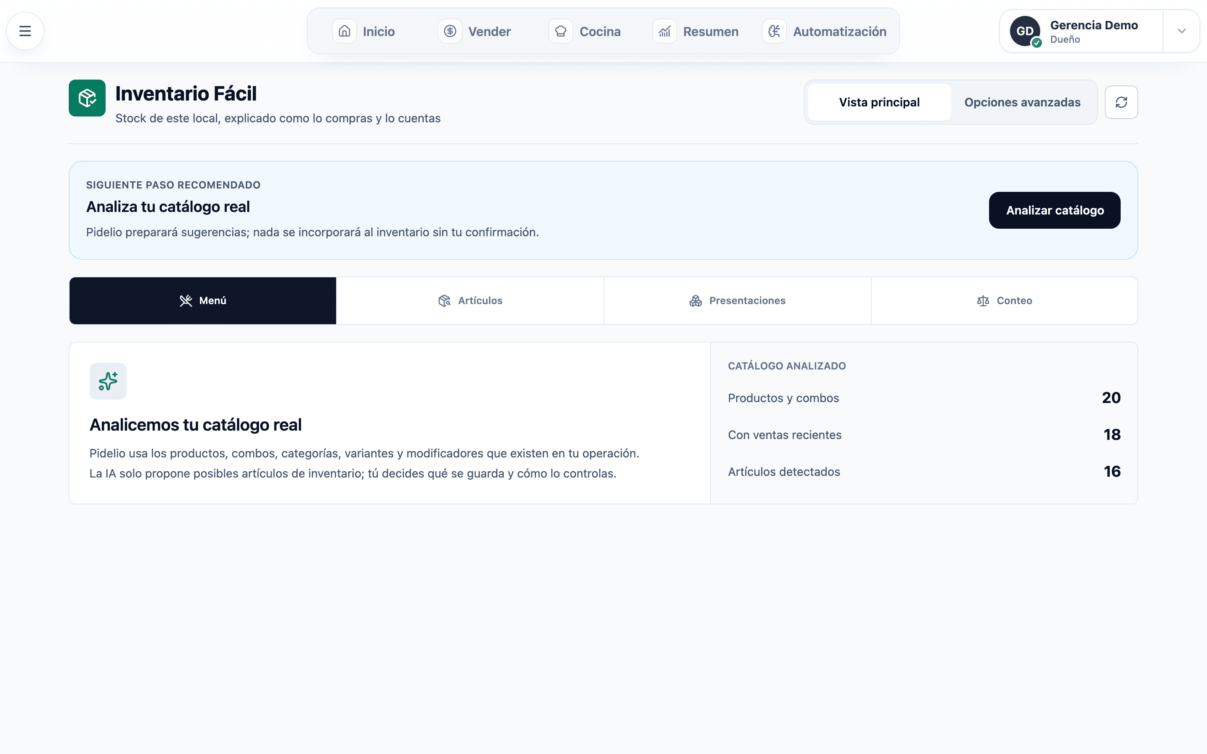Image resolution: width=1207 pixels, height=754 pixels.
Task: Click the Productos y combos label
Action: (x=783, y=398)
